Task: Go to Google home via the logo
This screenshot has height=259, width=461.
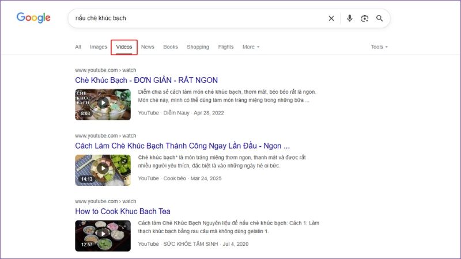Action: 33,18
